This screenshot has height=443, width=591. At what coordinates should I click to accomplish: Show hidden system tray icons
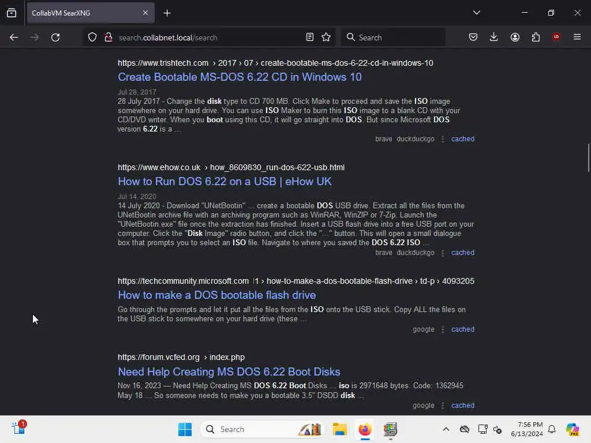[x=446, y=429]
